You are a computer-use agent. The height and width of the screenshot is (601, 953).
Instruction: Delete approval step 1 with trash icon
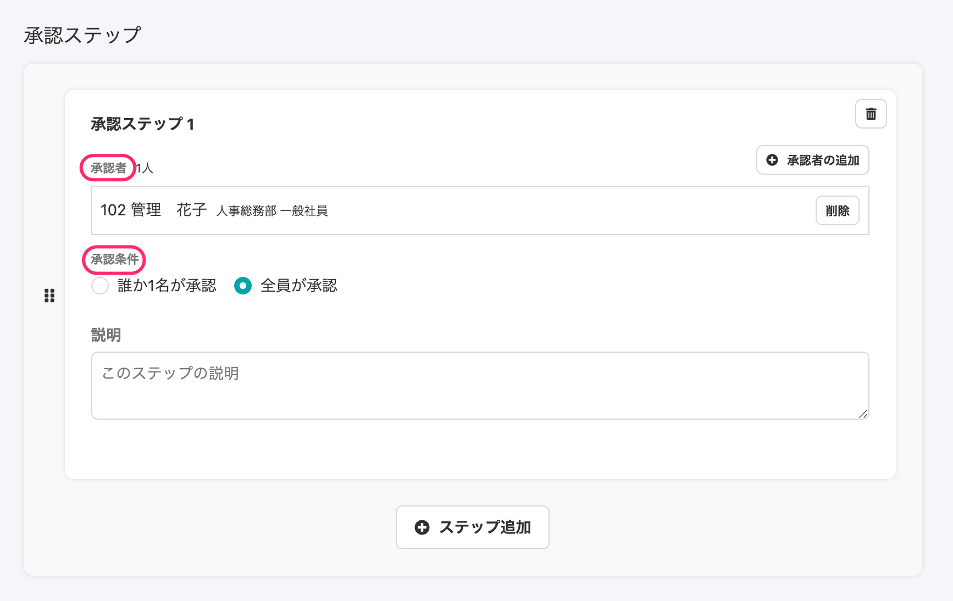[x=871, y=114]
